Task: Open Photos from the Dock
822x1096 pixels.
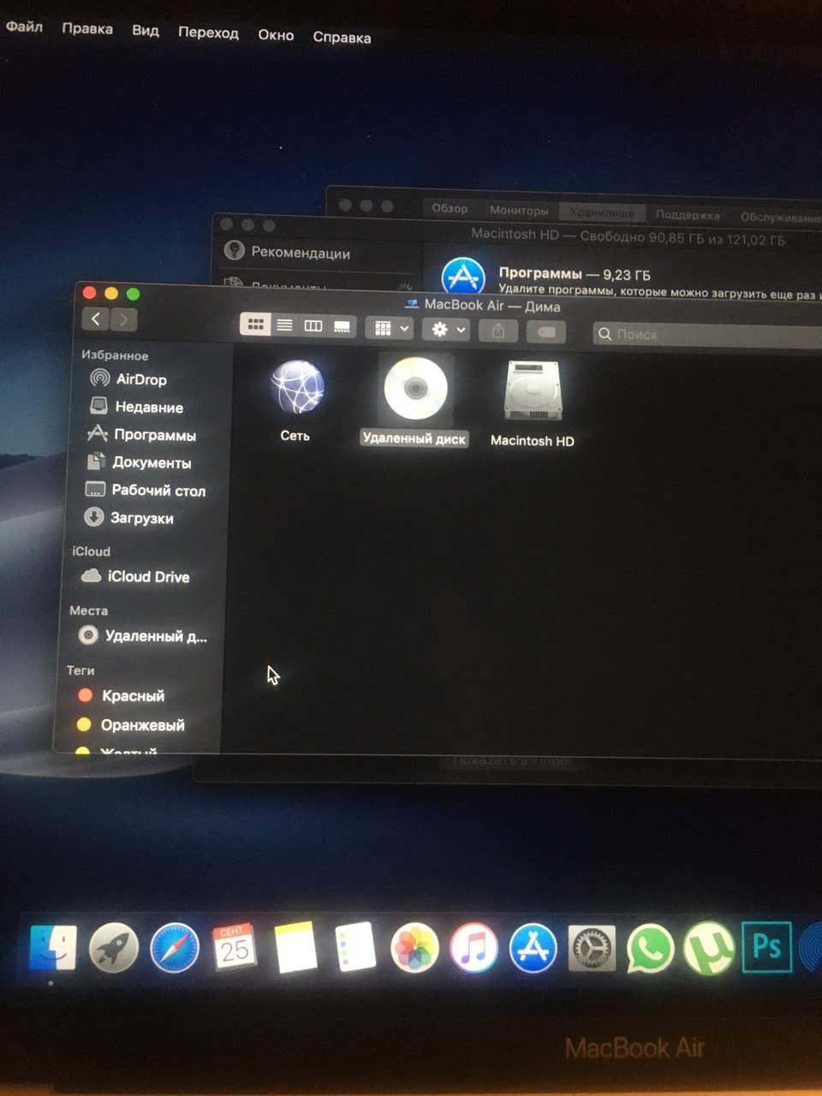Action: 415,949
